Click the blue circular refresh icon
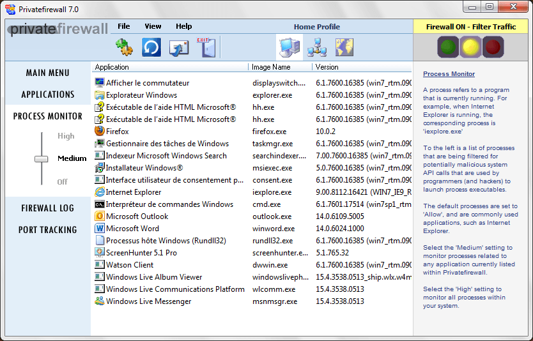The height and width of the screenshot is (341, 533). tap(151, 47)
